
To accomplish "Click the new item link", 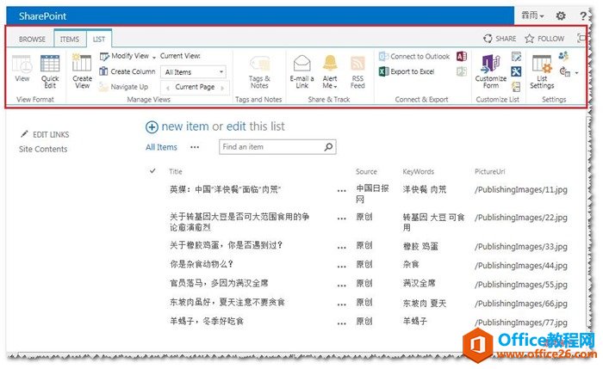I will [x=185, y=126].
